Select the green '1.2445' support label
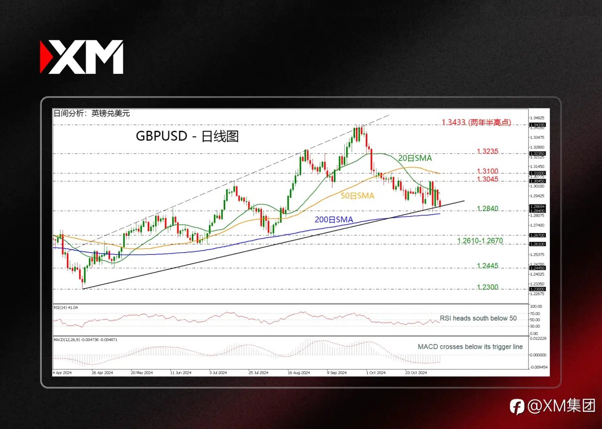The image size is (602, 429). [x=487, y=266]
